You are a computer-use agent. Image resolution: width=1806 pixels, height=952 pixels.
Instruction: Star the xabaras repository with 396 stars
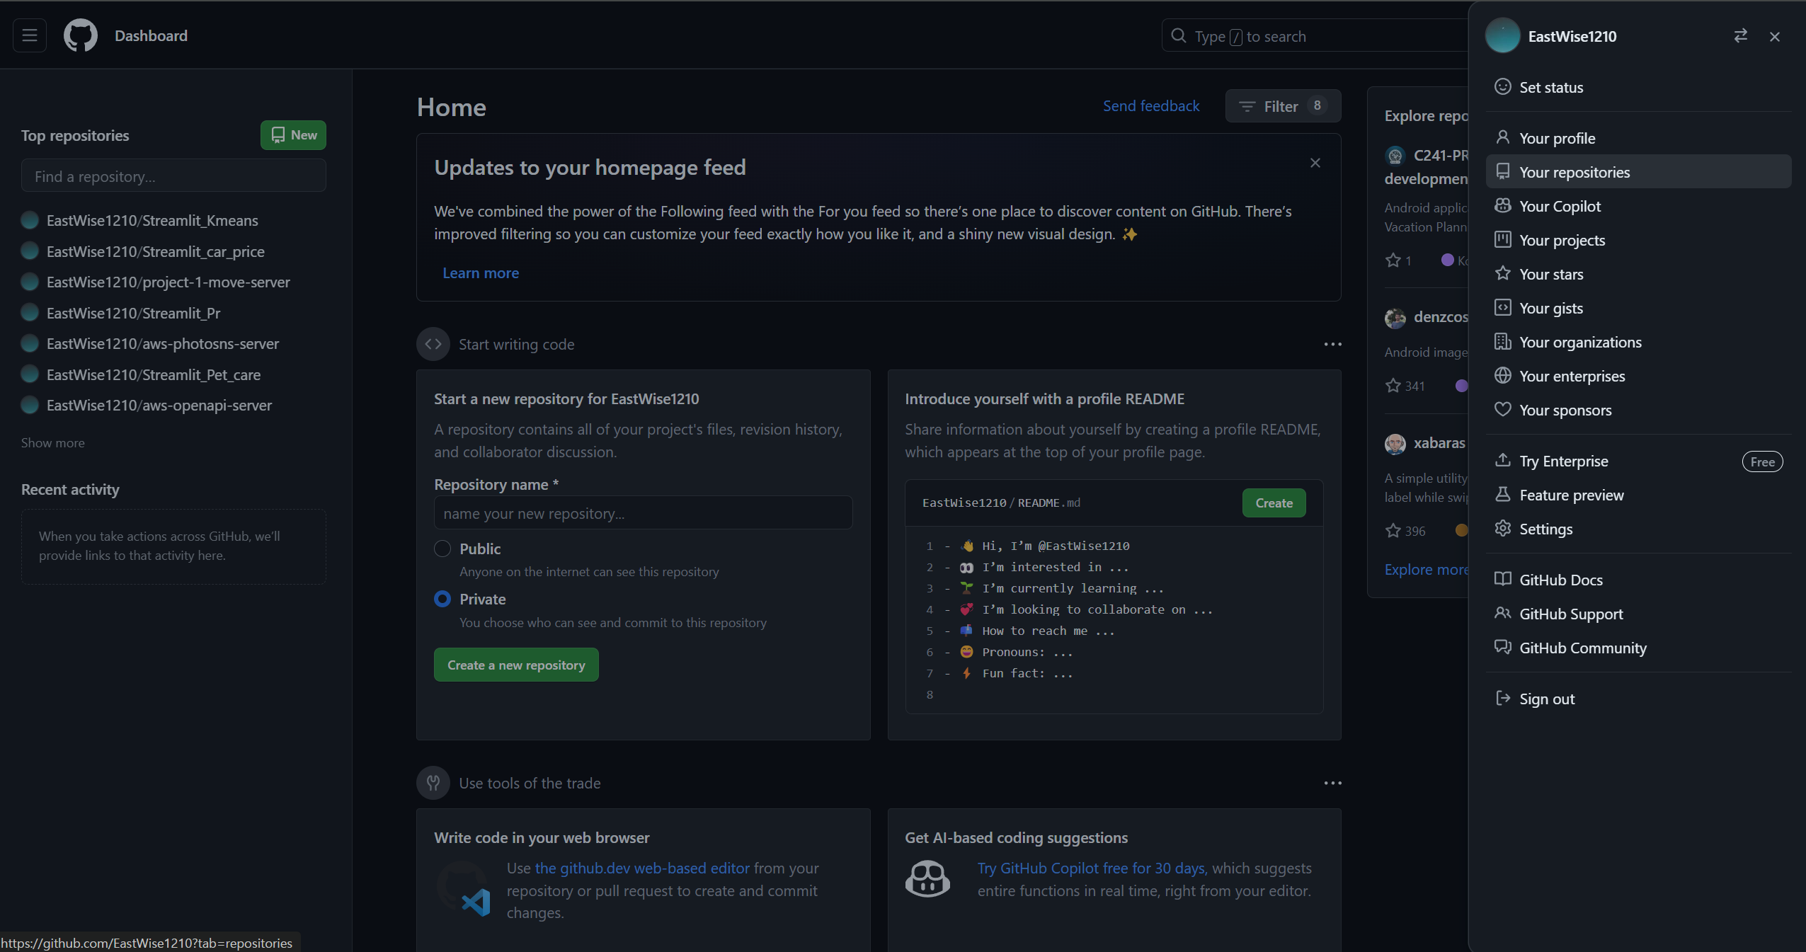click(x=1393, y=531)
